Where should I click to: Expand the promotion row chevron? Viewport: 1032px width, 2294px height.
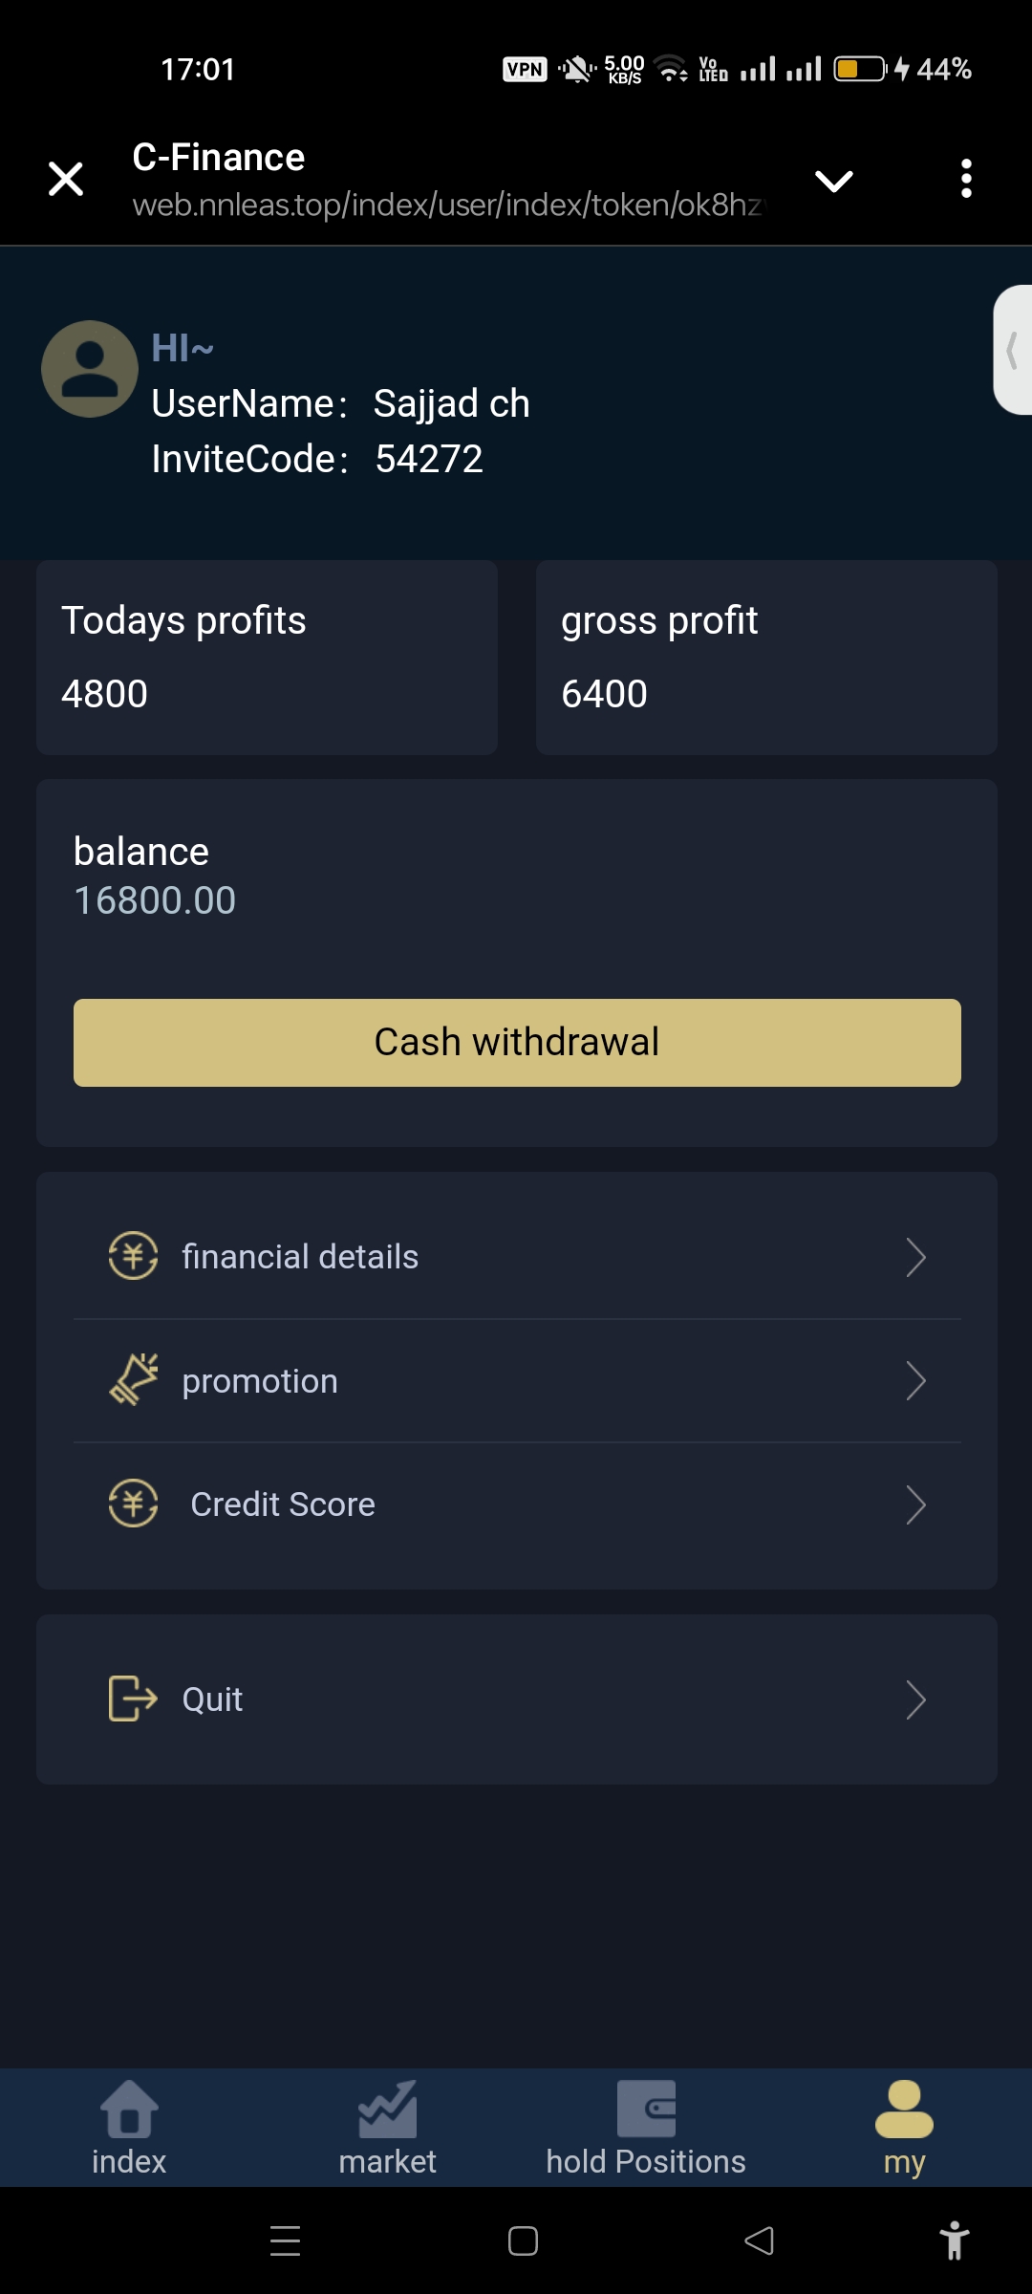click(x=915, y=1381)
